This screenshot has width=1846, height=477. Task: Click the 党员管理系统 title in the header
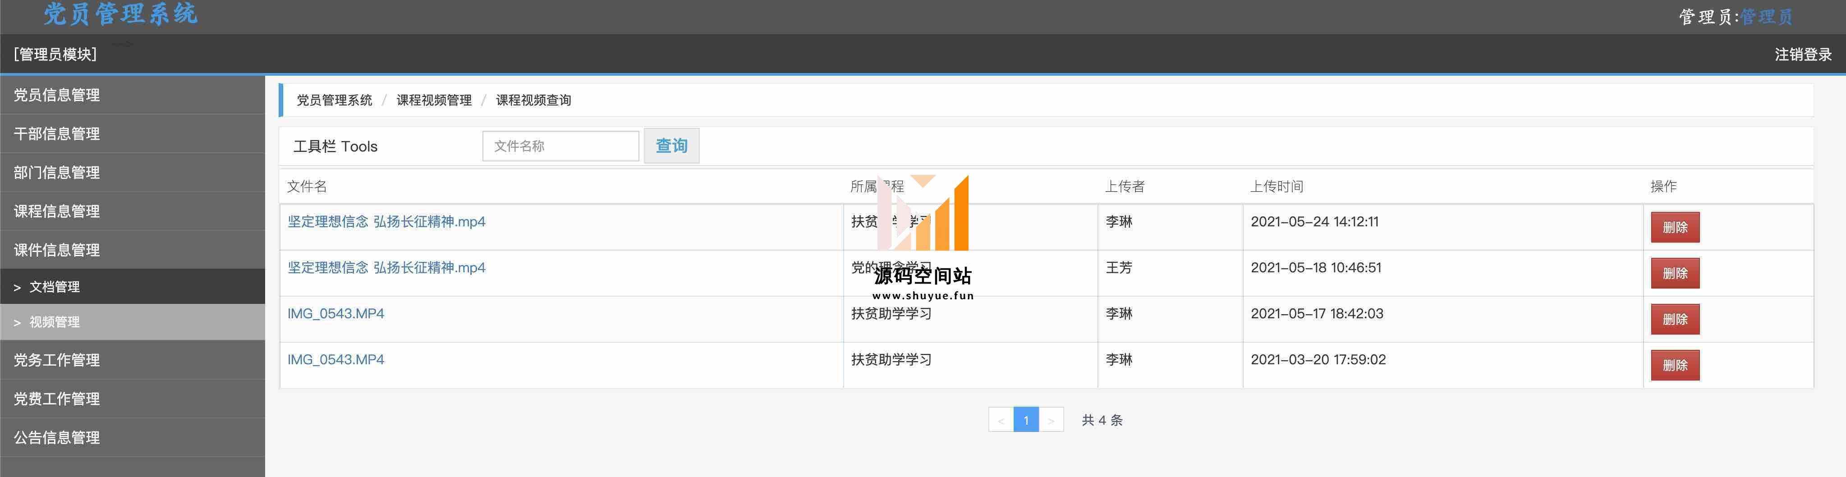pyautogui.click(x=120, y=14)
